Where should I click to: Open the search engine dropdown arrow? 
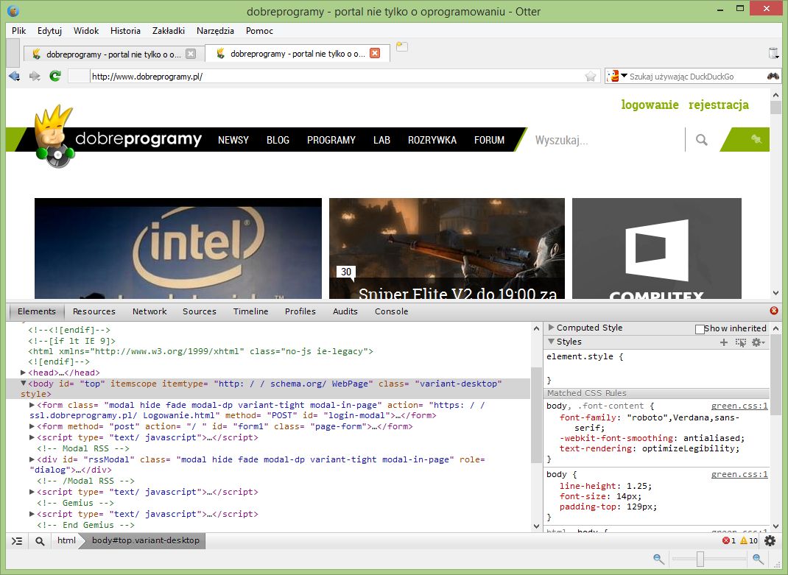pos(624,76)
